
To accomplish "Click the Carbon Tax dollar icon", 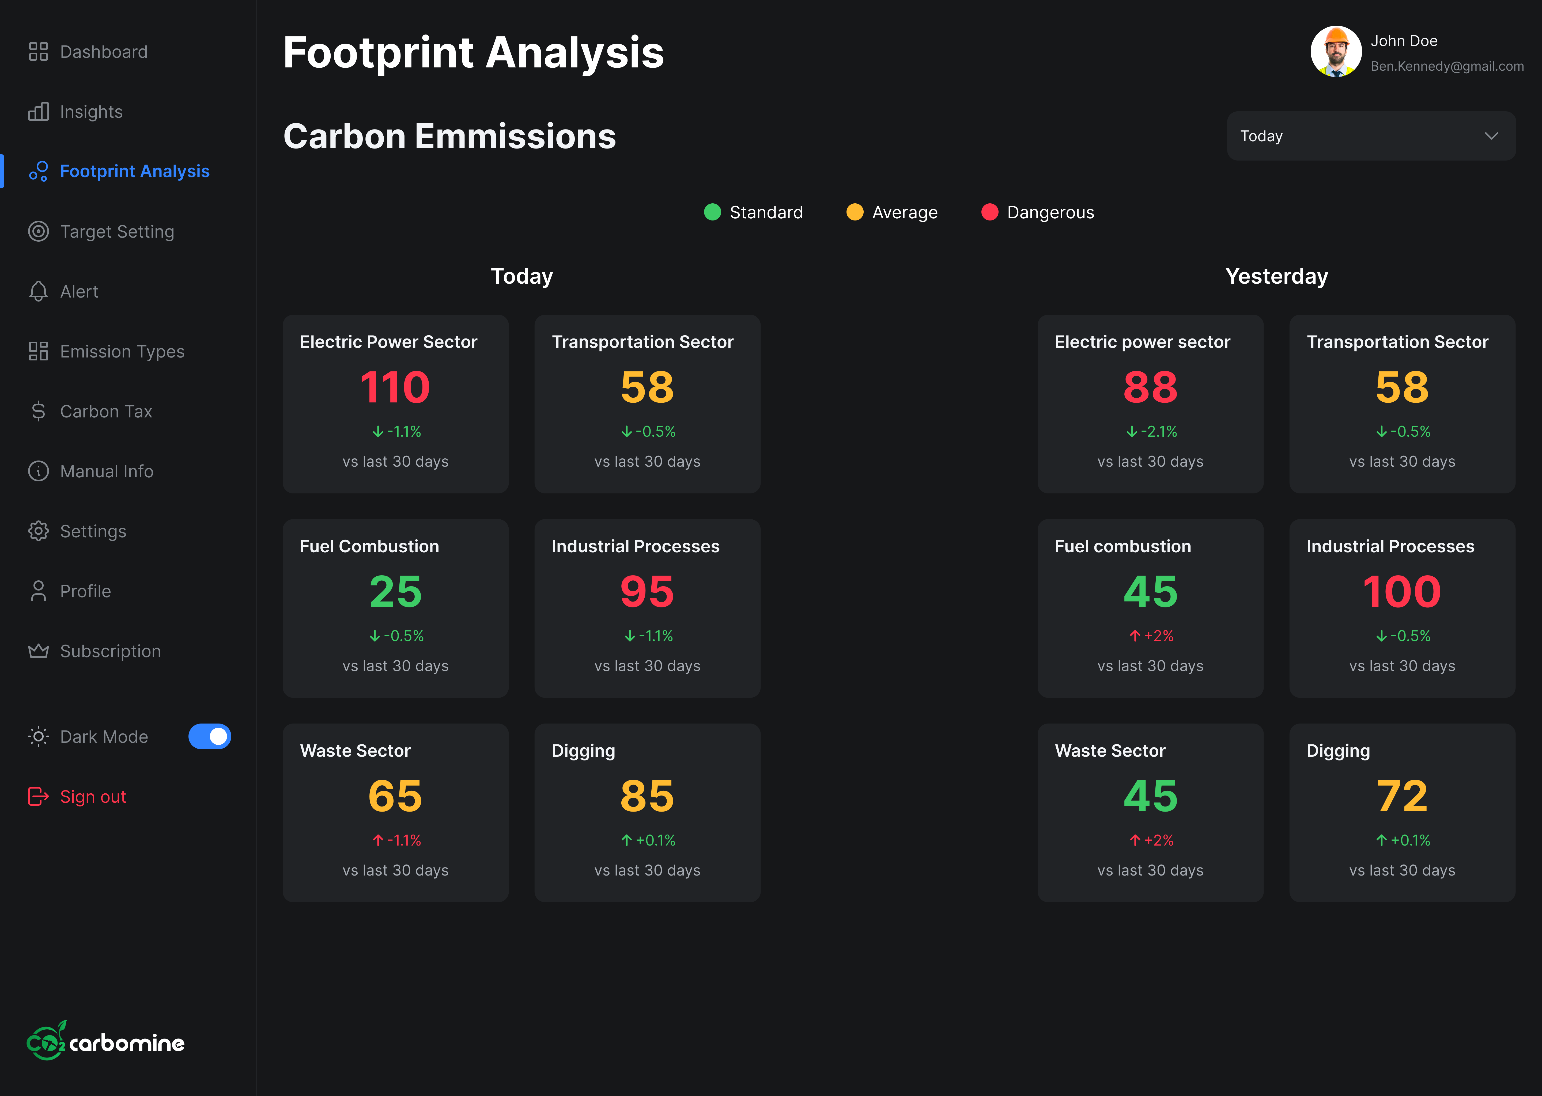I will point(39,411).
